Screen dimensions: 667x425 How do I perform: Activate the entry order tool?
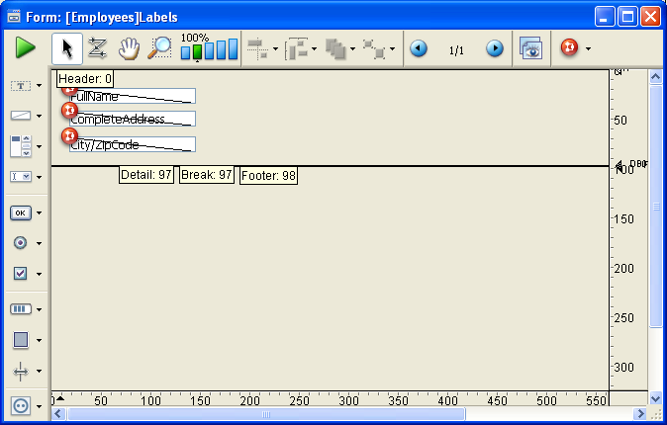(x=97, y=48)
